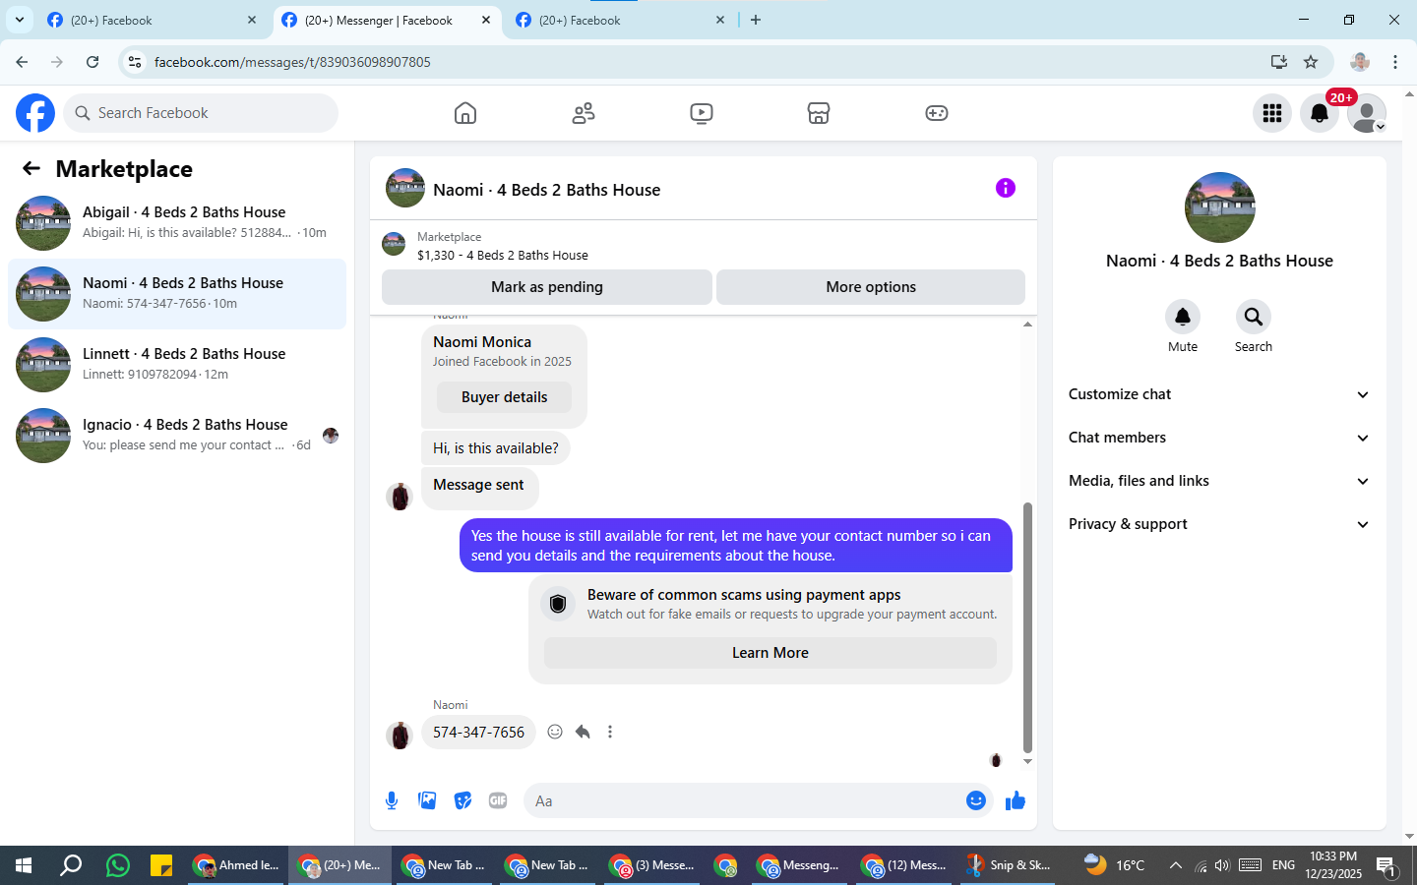Open WhatsApp from the taskbar
The height and width of the screenshot is (885, 1417).
coord(117,865)
